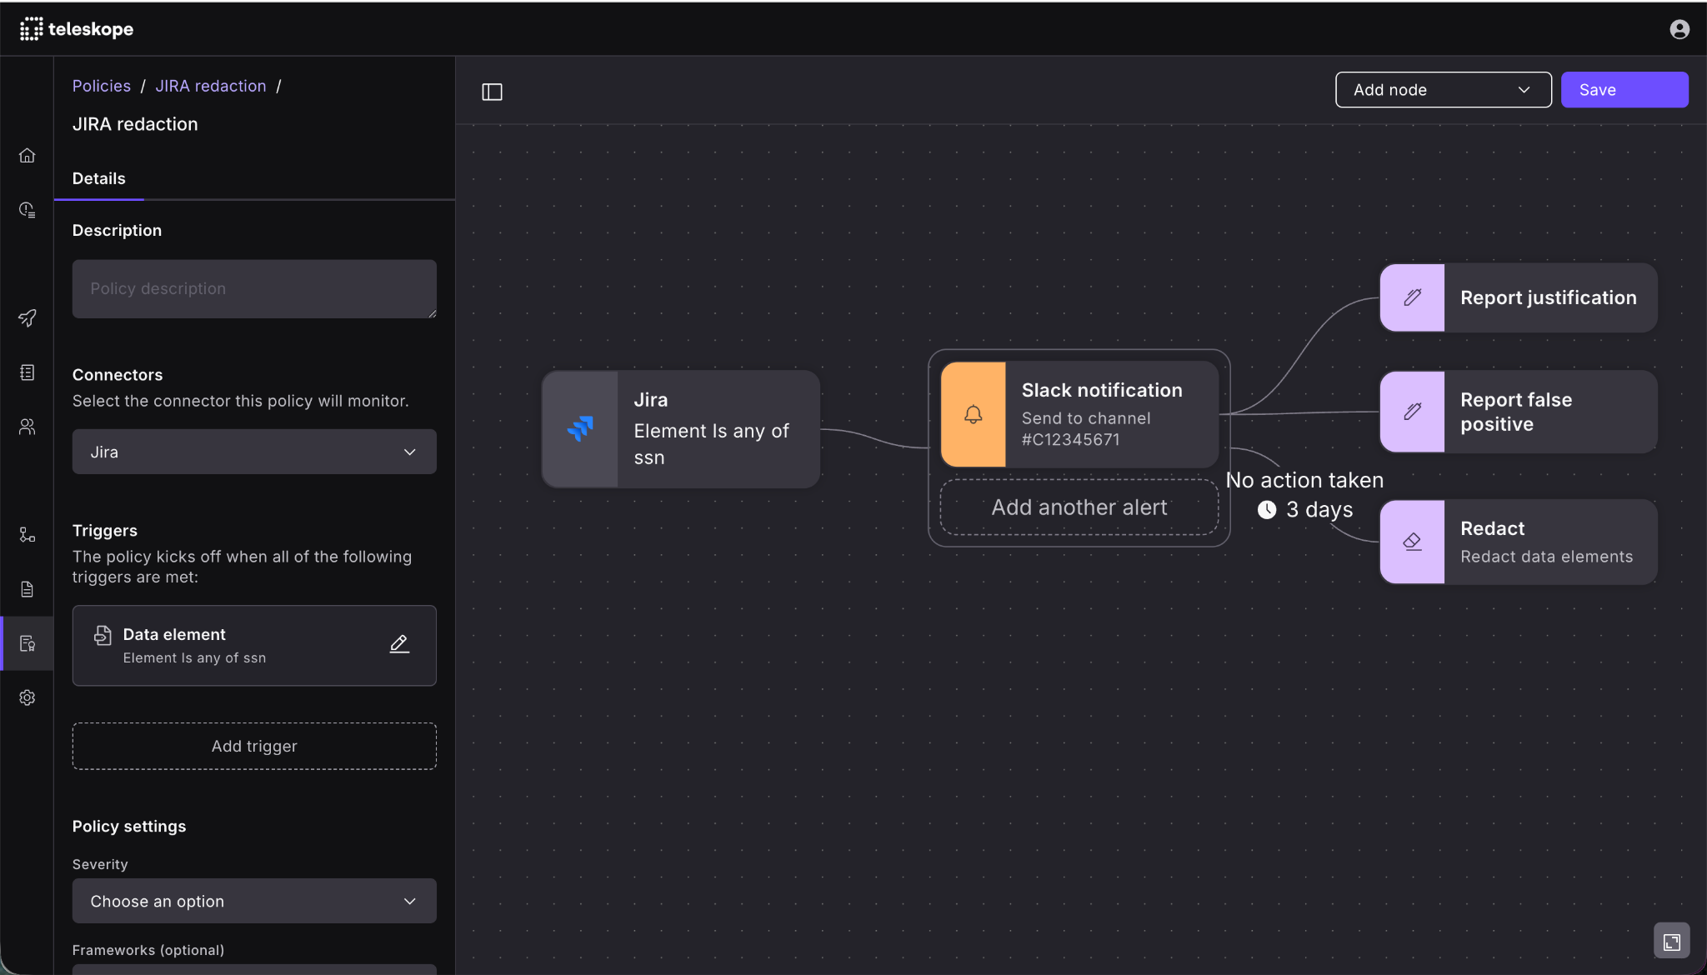Click the Jira logo icon on the node
The image size is (1707, 975).
coord(581,428)
